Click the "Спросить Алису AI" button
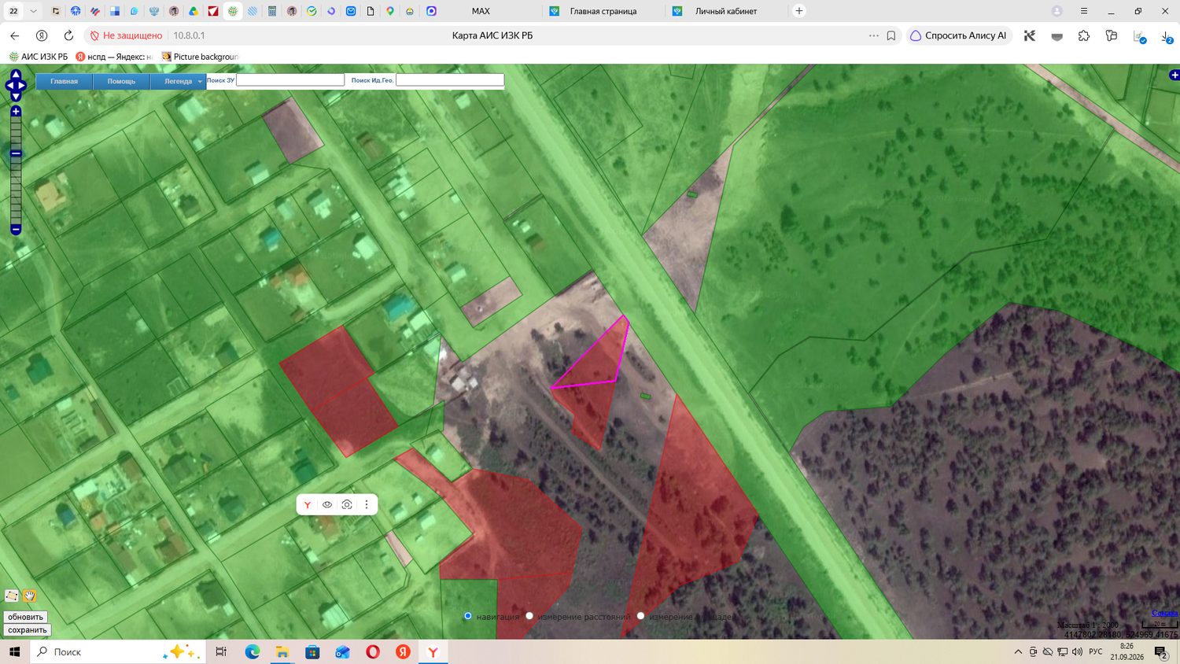Screen dimensions: 1180x664 pyautogui.click(x=958, y=35)
